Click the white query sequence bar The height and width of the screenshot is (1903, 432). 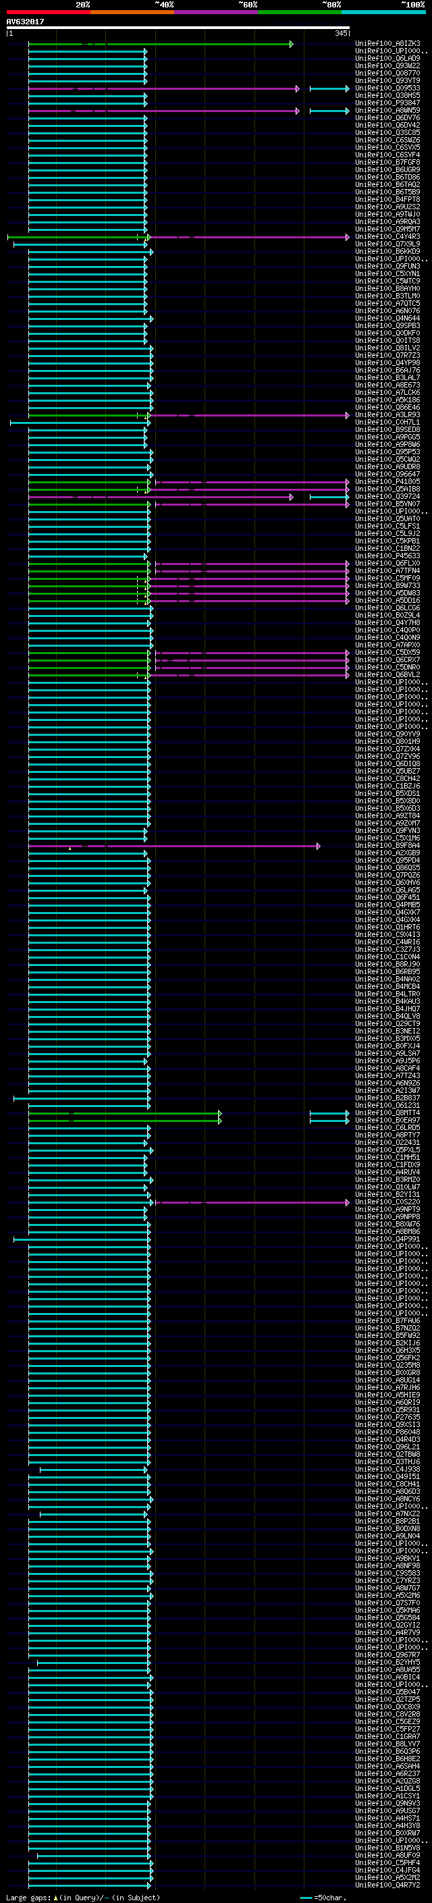(x=178, y=27)
